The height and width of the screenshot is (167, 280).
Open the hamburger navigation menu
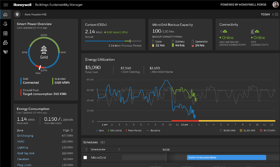(6, 5)
